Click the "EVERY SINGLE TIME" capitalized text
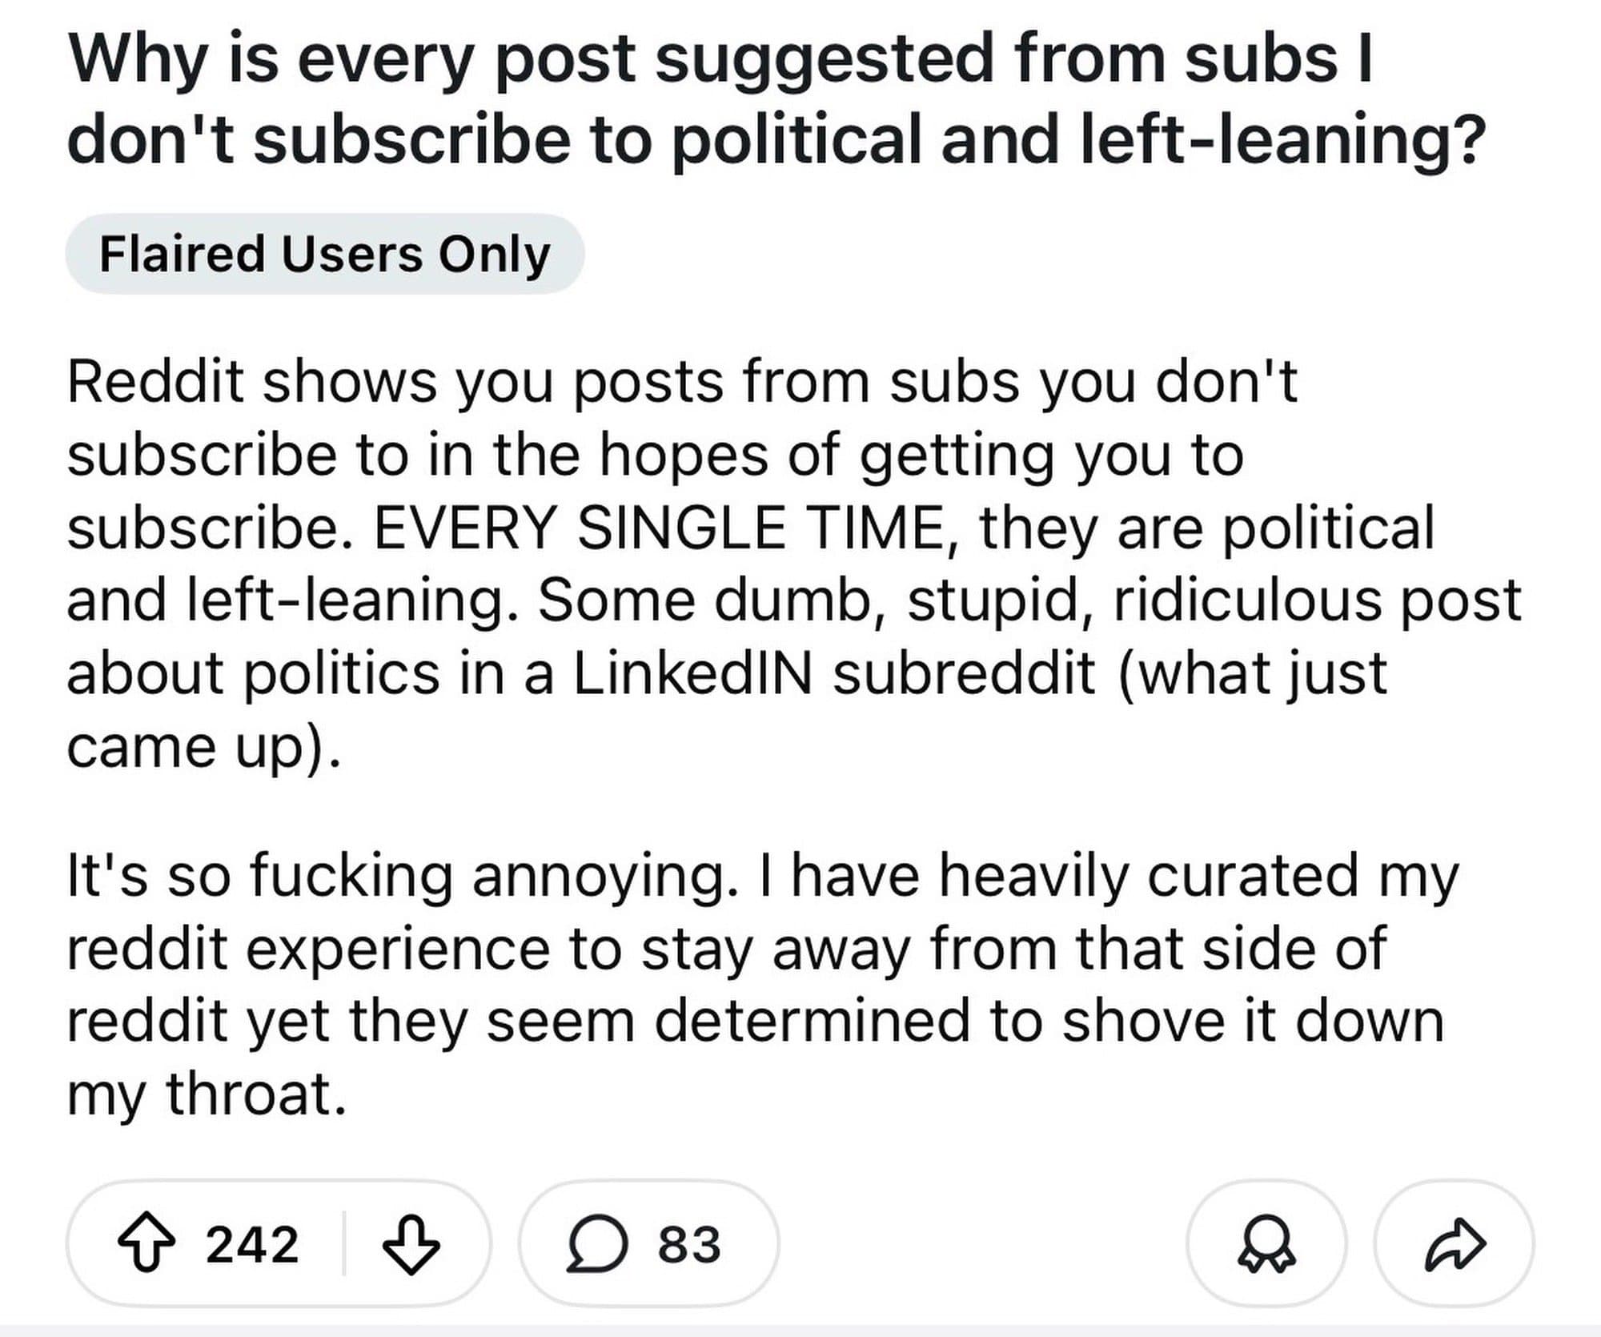The width and height of the screenshot is (1601, 1337). pos(658,528)
